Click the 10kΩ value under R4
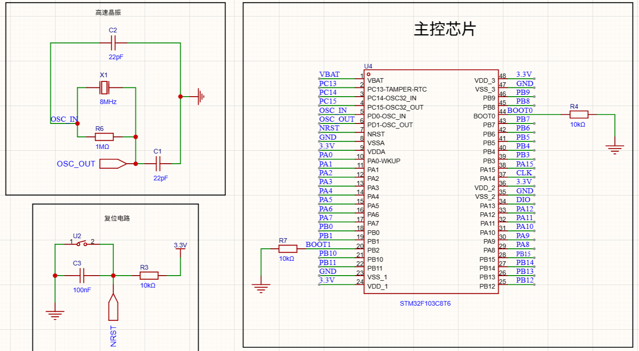 tap(577, 125)
